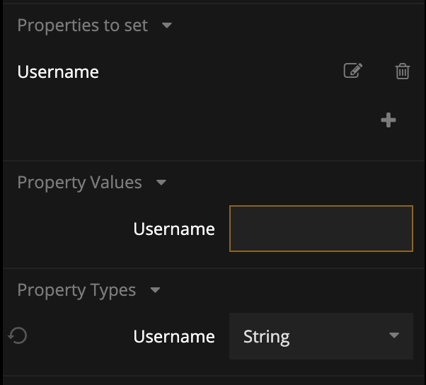Click the Property Types header label
This screenshot has height=385, width=426.
(x=76, y=290)
